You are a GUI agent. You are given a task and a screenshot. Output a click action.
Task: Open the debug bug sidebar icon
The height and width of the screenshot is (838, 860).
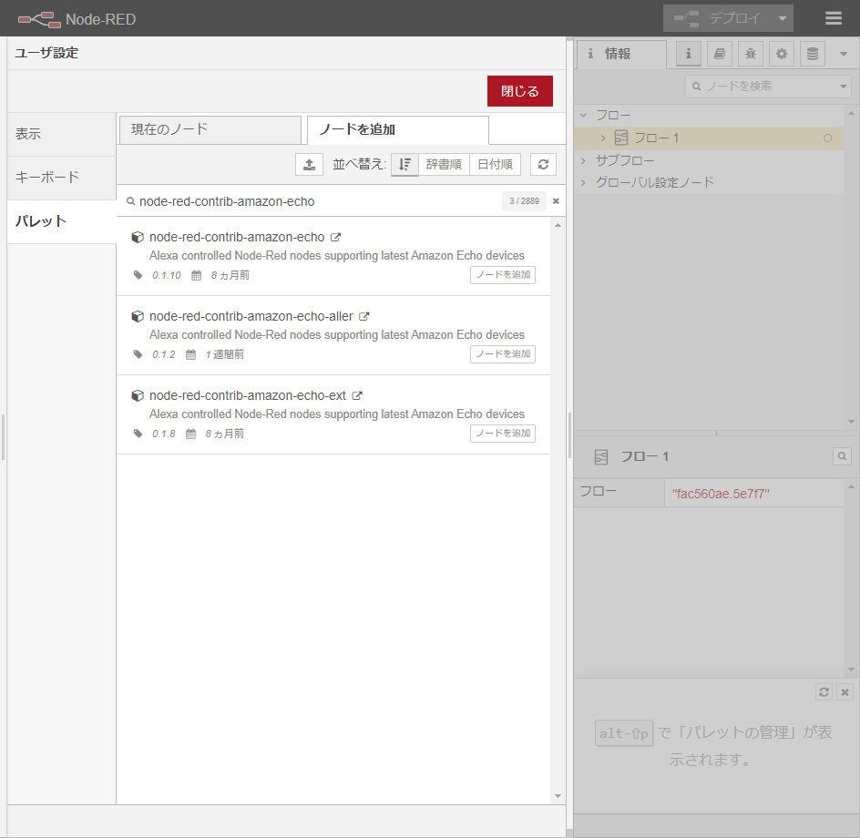(x=751, y=54)
